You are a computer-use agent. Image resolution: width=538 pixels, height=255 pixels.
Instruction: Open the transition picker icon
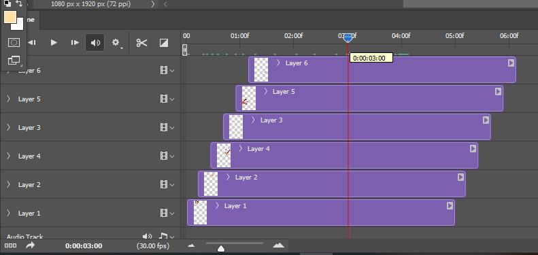[x=164, y=43]
